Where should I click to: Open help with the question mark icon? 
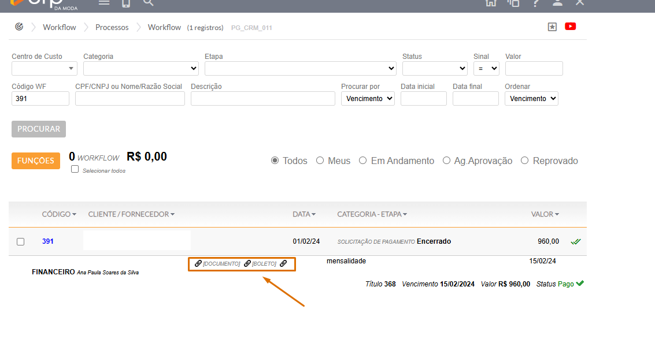(x=536, y=3)
